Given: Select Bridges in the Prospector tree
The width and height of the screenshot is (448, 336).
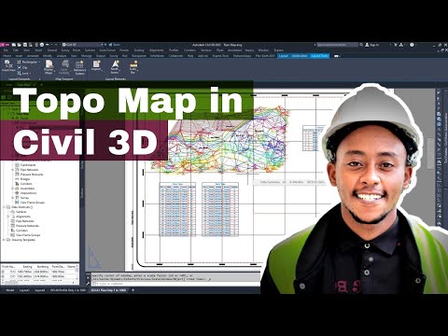Looking at the screenshot, I should [x=25, y=179].
